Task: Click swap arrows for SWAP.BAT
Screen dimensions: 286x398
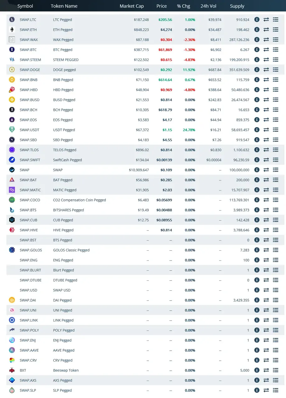Action: 266,180
